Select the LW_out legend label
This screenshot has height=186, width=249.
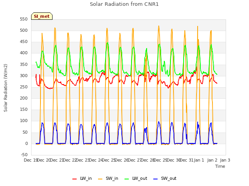[140, 178]
